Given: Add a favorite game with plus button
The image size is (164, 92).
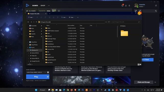Looking at the screenshot, I should [59, 11].
